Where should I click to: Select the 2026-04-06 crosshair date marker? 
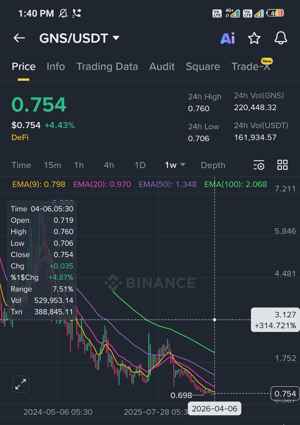[215, 408]
